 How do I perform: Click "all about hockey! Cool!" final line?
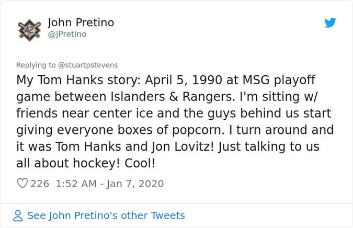click(86, 163)
